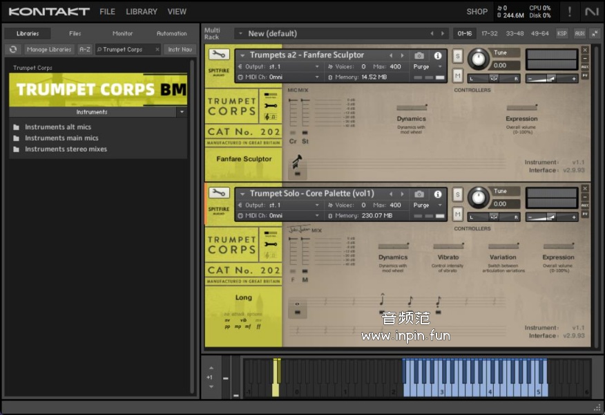605x415 pixels.
Task: Switch to the Files tab
Action: [x=75, y=33]
